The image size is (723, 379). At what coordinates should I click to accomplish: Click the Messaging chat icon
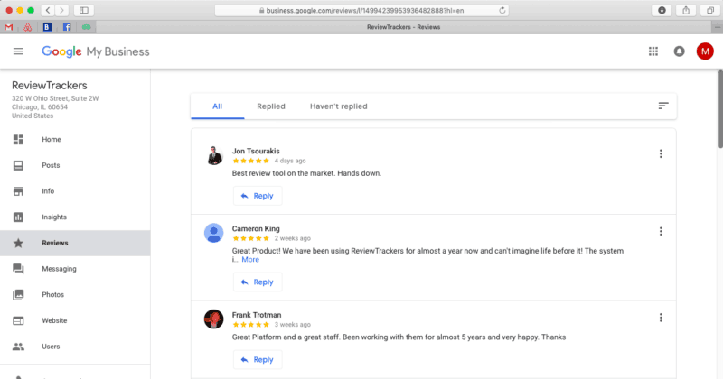pyautogui.click(x=18, y=269)
